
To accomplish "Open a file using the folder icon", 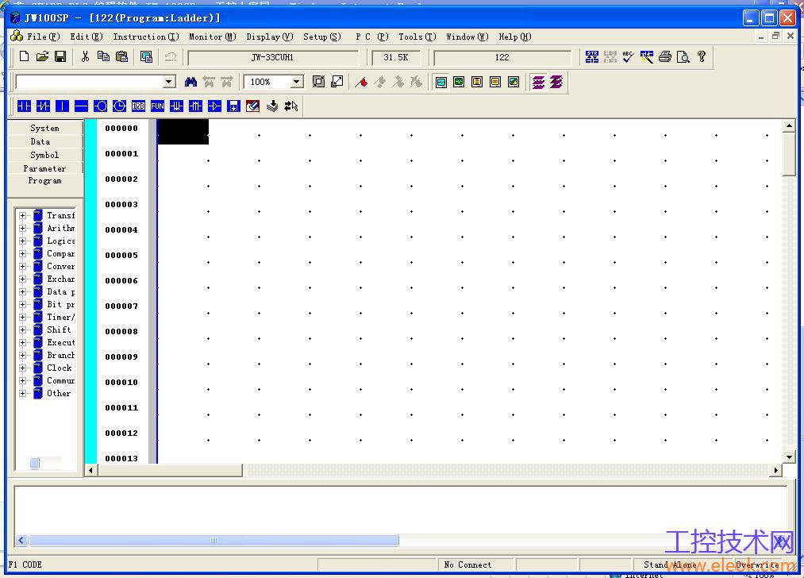I will (42, 56).
